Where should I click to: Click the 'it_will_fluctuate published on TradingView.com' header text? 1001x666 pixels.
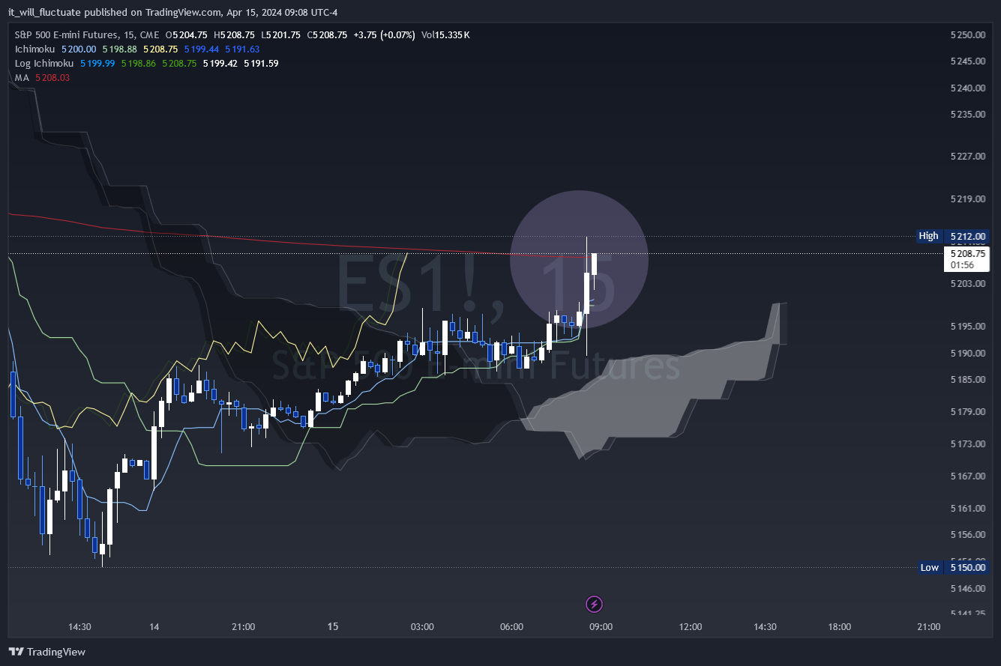[115, 12]
